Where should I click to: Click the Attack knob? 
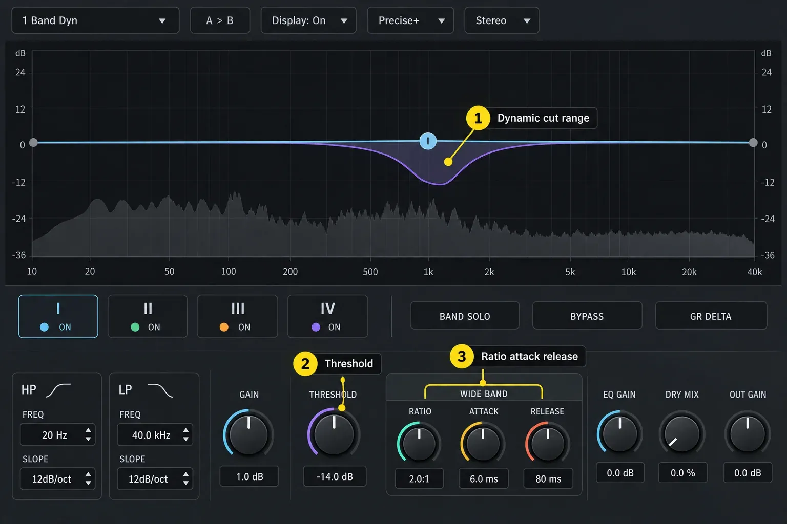tap(483, 443)
